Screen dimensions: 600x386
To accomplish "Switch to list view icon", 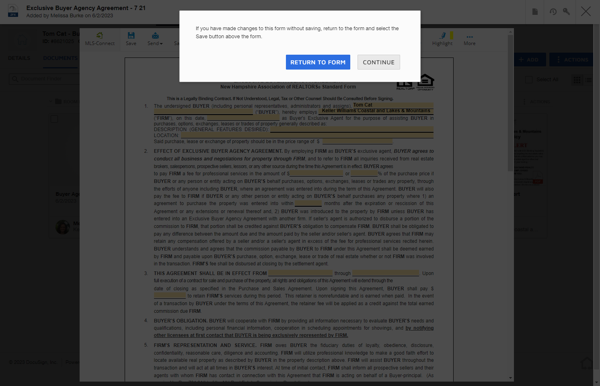I will tap(588, 80).
